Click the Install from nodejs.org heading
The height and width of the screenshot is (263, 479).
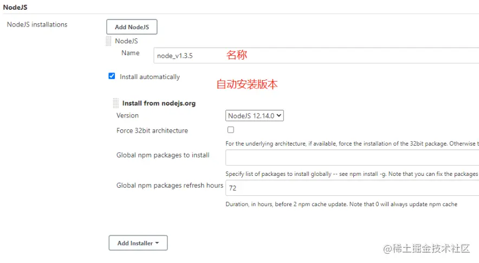click(159, 103)
